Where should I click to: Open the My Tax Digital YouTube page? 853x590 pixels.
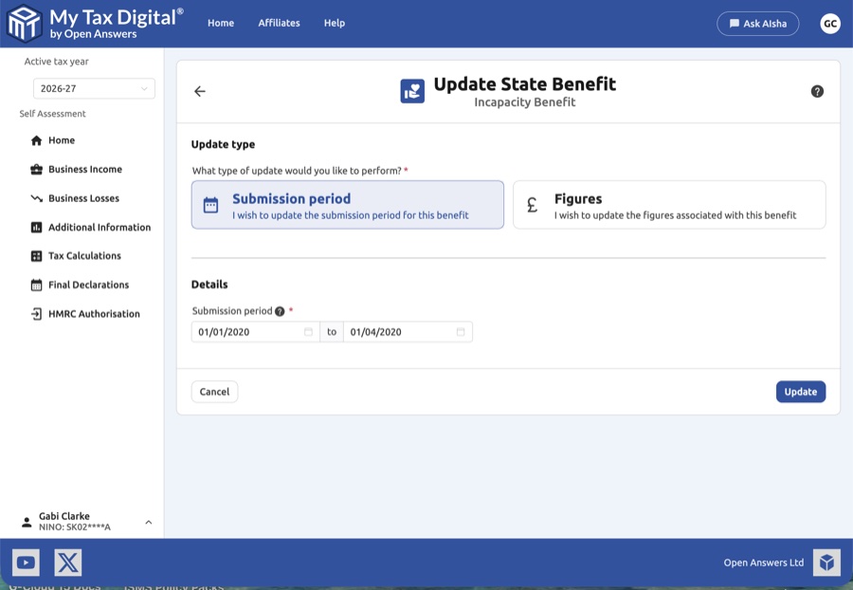26,562
